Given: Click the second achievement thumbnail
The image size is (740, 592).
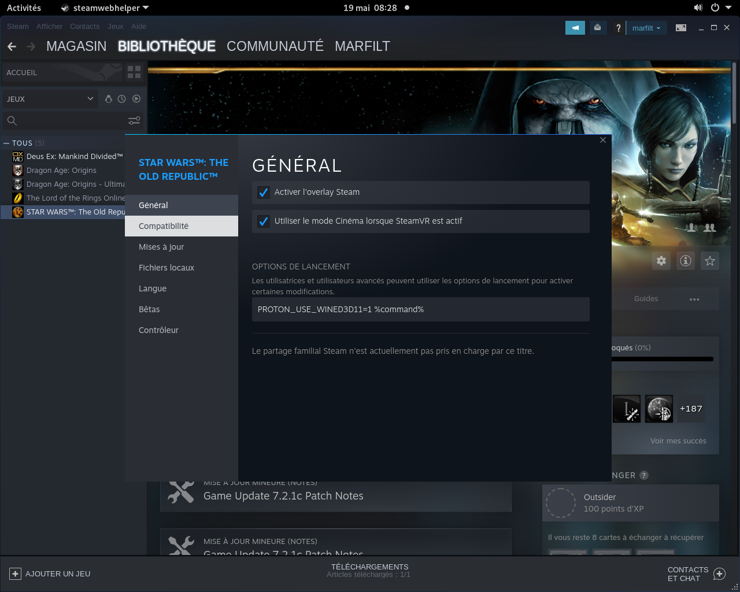Looking at the screenshot, I should (658, 409).
